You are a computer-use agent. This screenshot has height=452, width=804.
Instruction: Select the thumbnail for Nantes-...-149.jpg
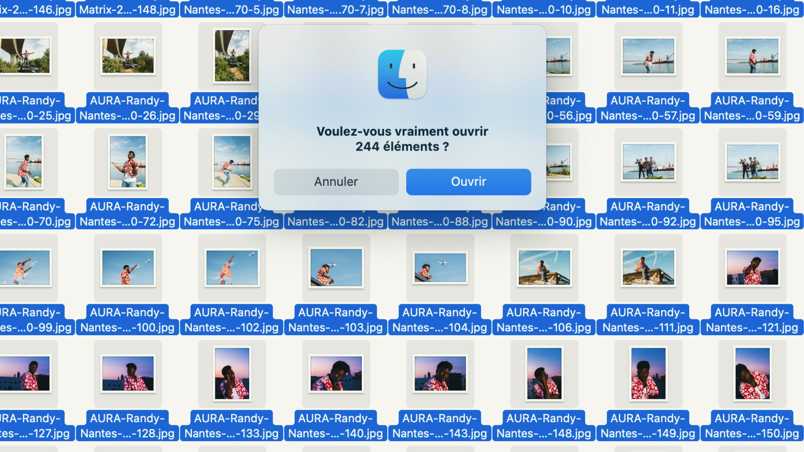pyautogui.click(x=648, y=373)
